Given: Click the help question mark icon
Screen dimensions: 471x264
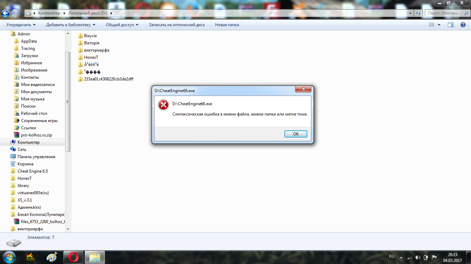Looking at the screenshot, I should tap(463, 25).
